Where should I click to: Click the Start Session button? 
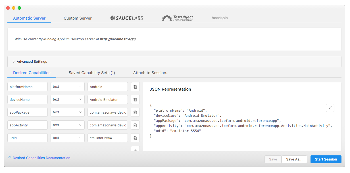click(x=326, y=159)
